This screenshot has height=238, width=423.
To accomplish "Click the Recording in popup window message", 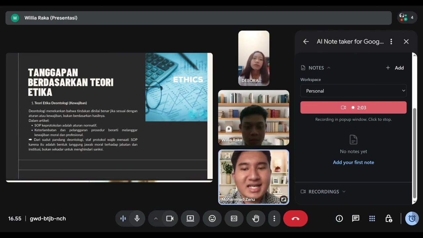I will tap(353, 119).
